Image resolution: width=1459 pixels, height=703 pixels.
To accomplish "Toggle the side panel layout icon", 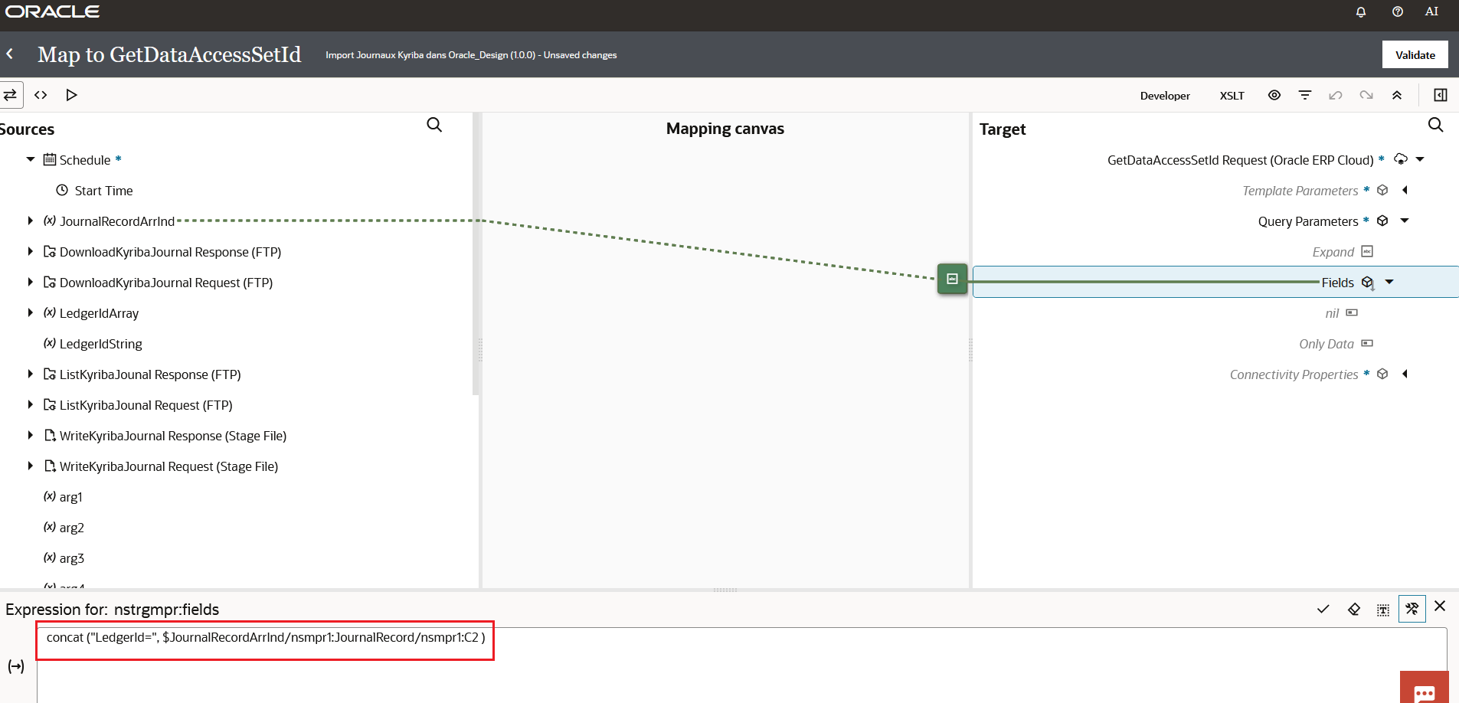I will [1441, 95].
